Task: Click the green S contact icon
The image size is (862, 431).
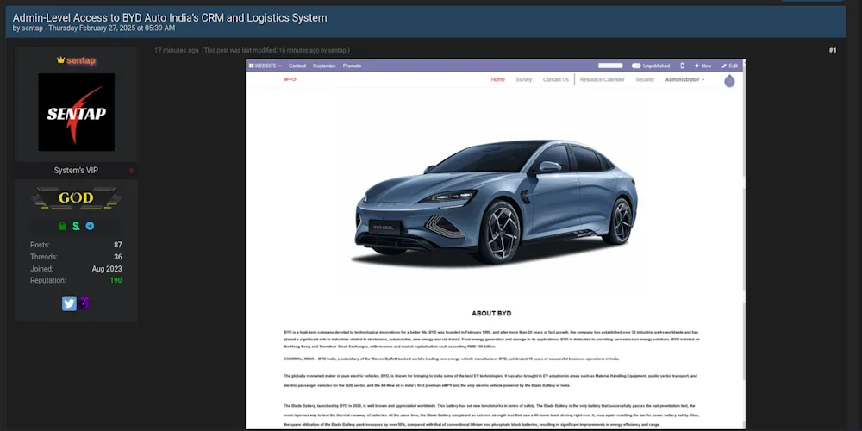Action: [x=76, y=226]
